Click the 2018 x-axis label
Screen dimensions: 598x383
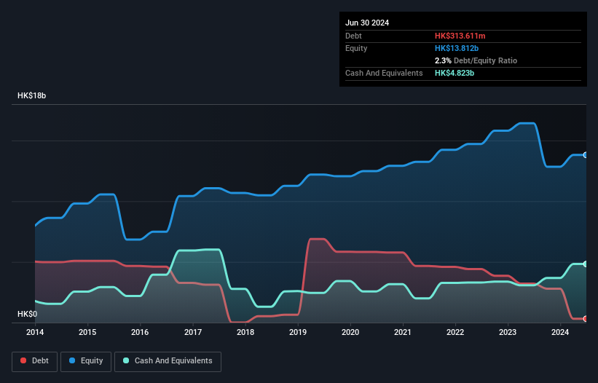(245, 332)
